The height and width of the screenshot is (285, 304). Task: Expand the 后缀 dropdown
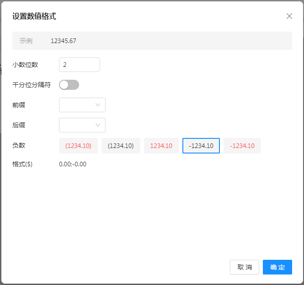(82, 125)
